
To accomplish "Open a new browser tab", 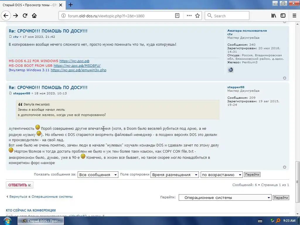I will 71,5.
